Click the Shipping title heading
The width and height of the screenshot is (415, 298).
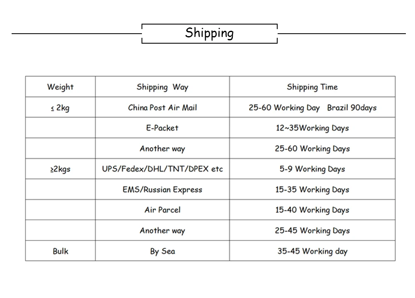(x=209, y=33)
